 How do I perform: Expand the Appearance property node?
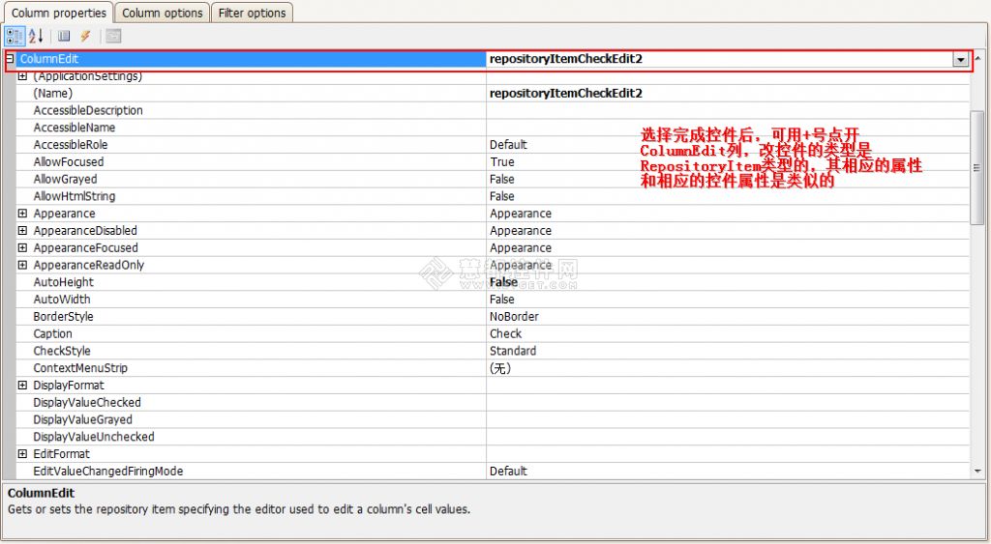[x=23, y=214]
